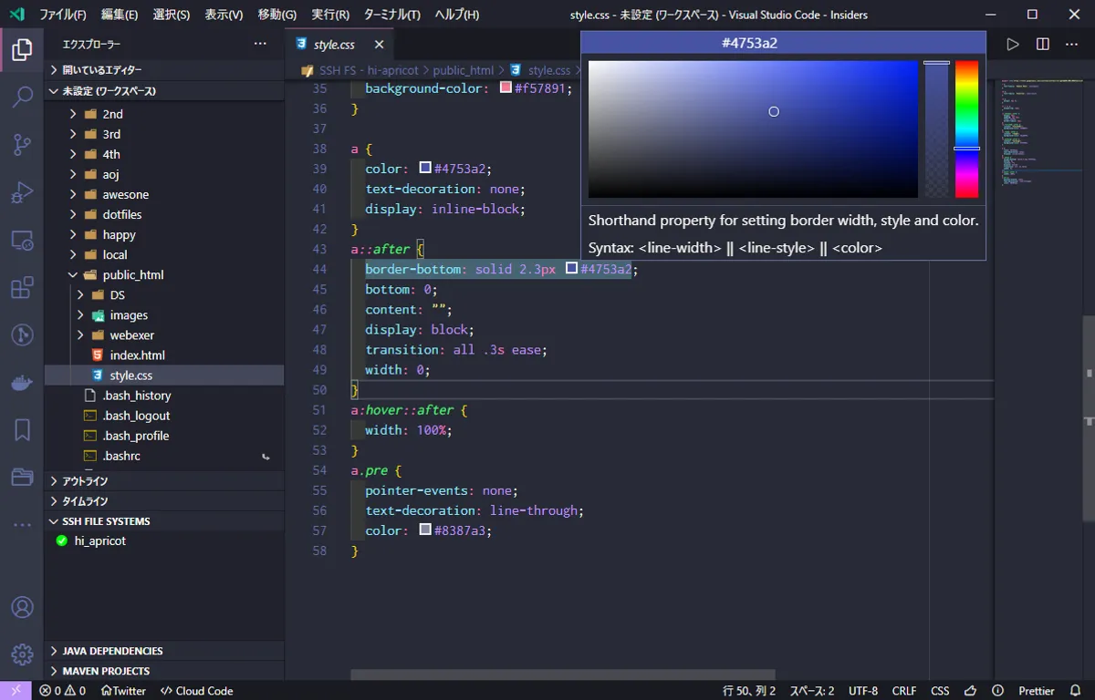The height and width of the screenshot is (700, 1095).
Task: Open the Docker view in the activity bar
Action: click(22, 382)
